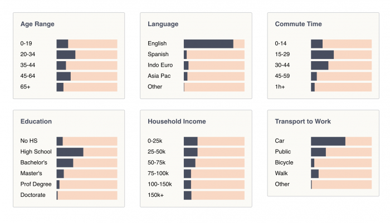The width and height of the screenshot is (390, 223).
Task: Select the Household Income panel title
Action: pyautogui.click(x=177, y=121)
